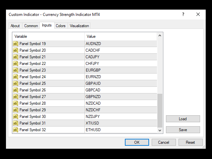This screenshot has height=159, width=212.
Task: Open the Visualization tab
Action: (x=79, y=26)
